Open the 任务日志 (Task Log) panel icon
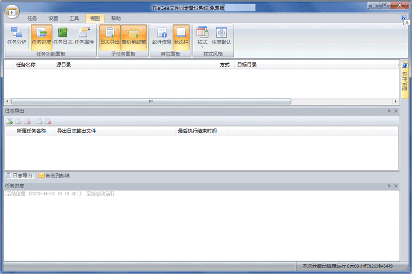This screenshot has width=412, height=274. point(63,36)
